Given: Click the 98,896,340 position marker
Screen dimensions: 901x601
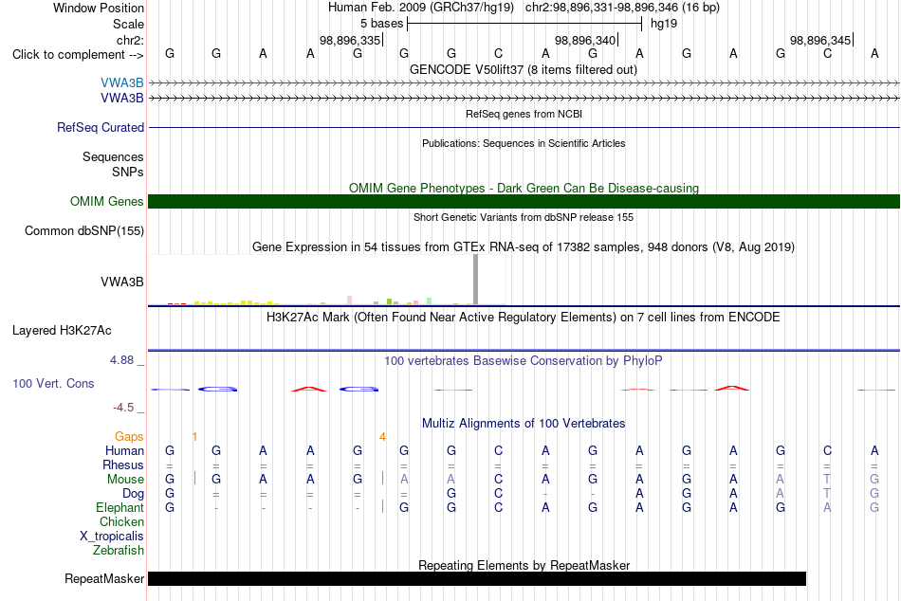Looking at the screenshot, I should [585, 40].
